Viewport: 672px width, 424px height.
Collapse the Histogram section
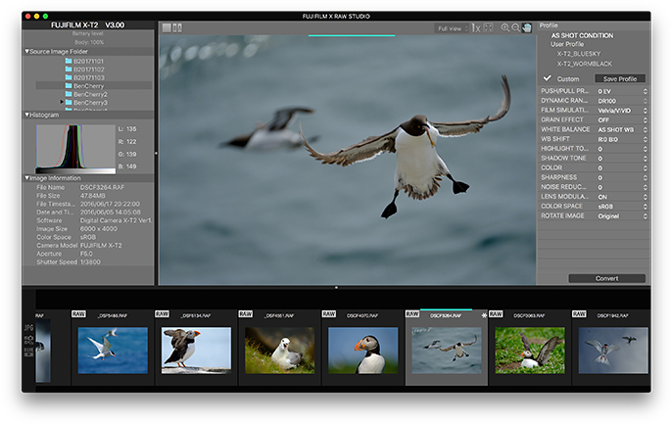[x=26, y=115]
